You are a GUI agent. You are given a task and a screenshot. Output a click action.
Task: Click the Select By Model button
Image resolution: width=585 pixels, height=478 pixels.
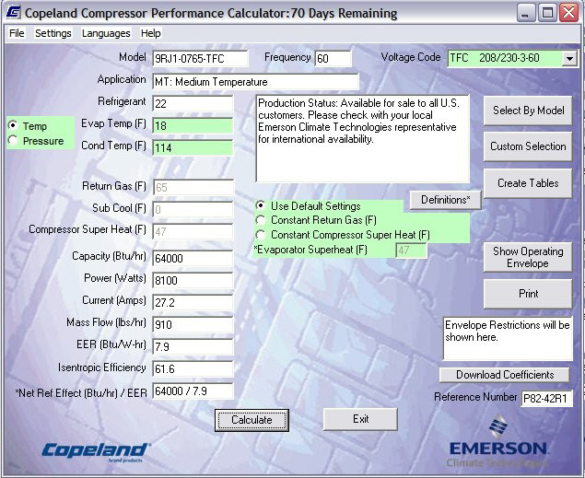coord(528,111)
